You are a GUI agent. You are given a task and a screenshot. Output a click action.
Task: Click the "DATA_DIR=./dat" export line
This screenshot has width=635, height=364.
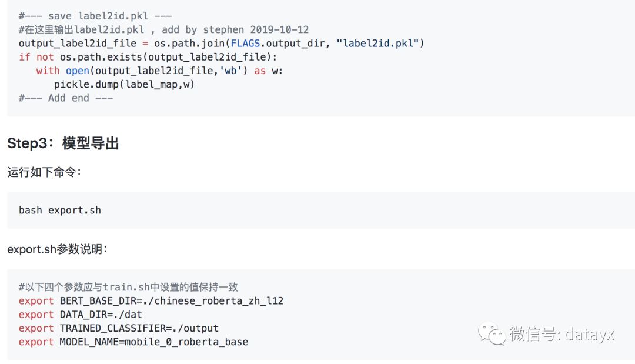(80, 315)
